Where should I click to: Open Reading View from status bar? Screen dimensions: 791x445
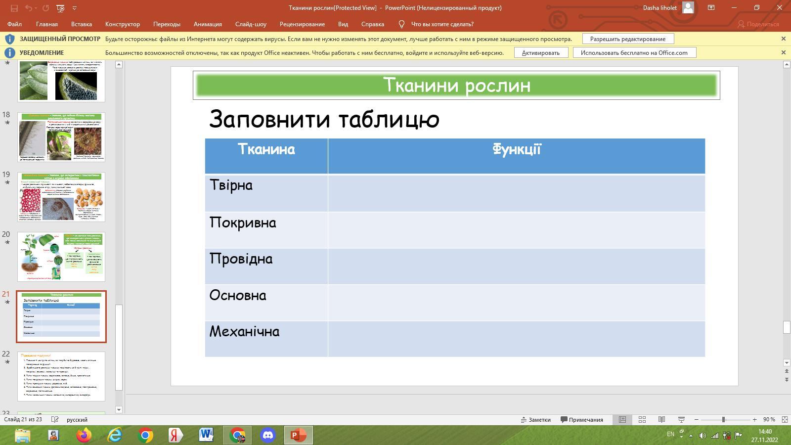point(661,419)
